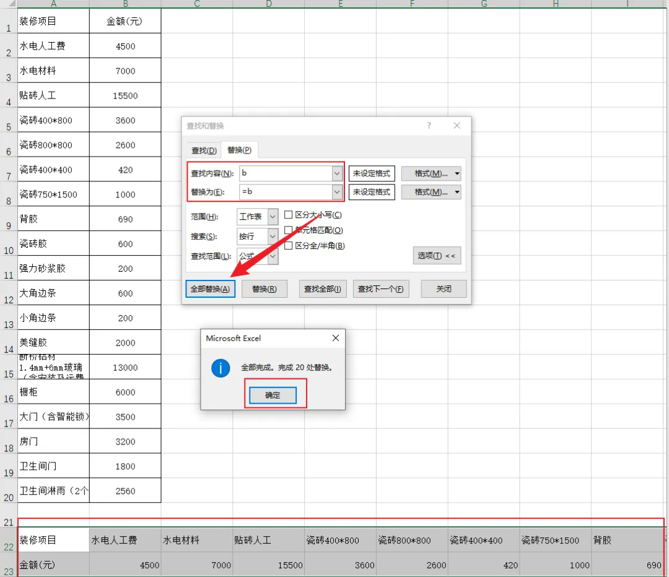Click the 关闭 button in the dialog
The width and height of the screenshot is (669, 577).
point(444,288)
